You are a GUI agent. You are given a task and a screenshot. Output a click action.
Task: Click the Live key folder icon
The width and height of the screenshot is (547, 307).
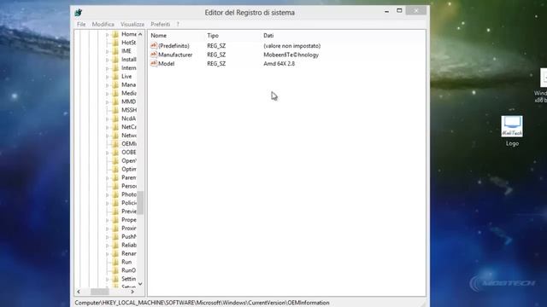click(115, 76)
